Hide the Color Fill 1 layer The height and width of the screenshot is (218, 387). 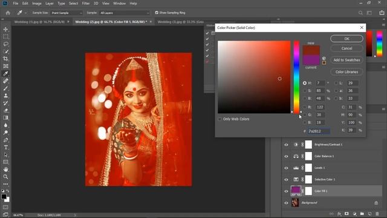286,191
